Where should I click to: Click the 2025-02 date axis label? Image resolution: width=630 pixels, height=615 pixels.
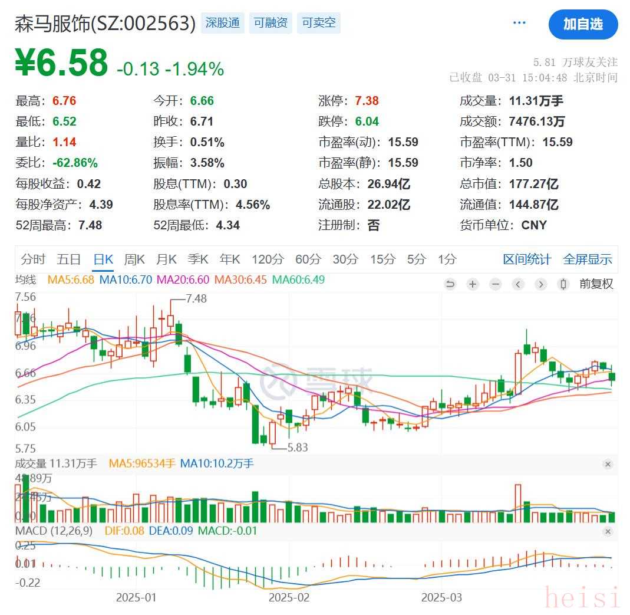289,598
